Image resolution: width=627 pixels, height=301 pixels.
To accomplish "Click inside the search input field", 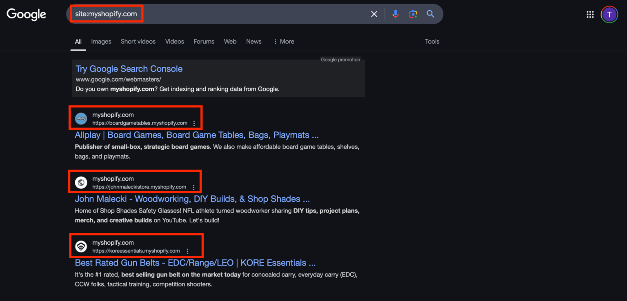I will tap(204, 13).
